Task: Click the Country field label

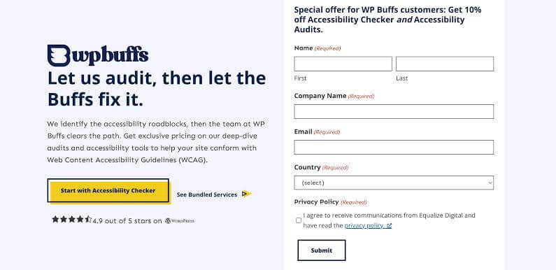Action: 307,167
